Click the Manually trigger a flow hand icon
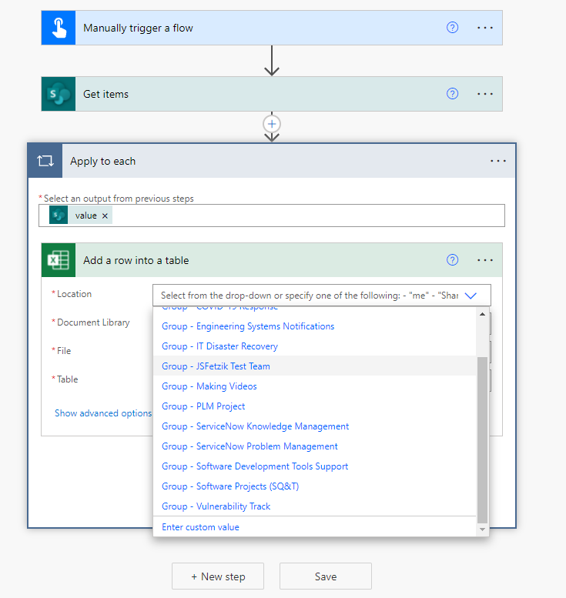This screenshot has width=566, height=598. [x=59, y=28]
